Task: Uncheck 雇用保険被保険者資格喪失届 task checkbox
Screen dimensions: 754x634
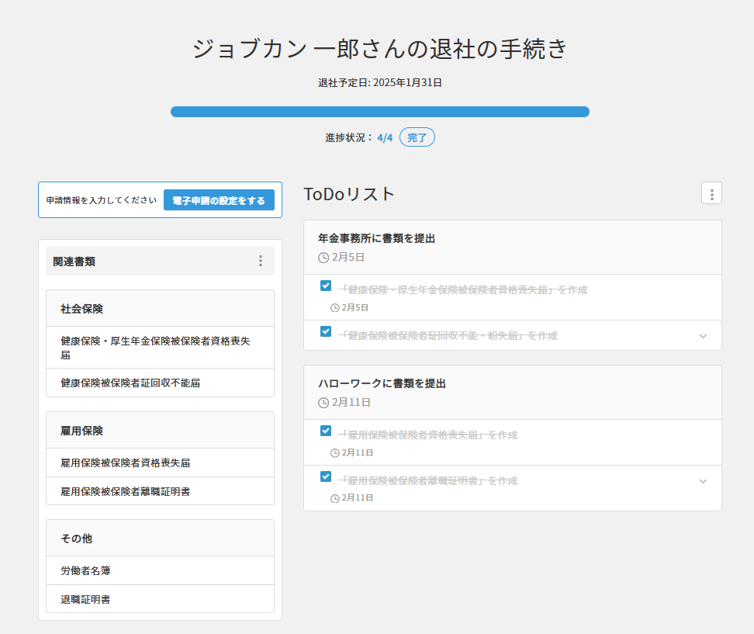Action: pos(326,431)
